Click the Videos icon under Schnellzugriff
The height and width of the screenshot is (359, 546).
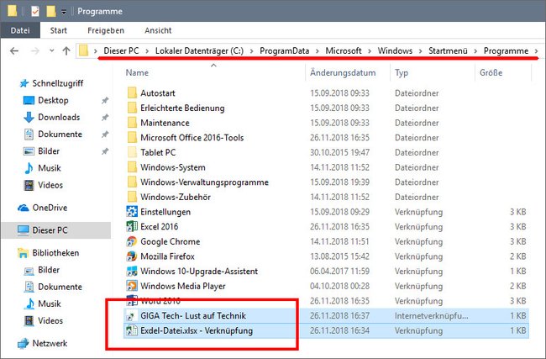(29, 185)
